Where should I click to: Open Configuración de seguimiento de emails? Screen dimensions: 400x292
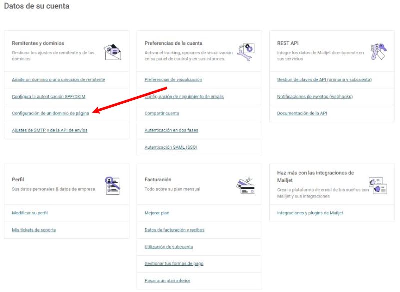[184, 97]
